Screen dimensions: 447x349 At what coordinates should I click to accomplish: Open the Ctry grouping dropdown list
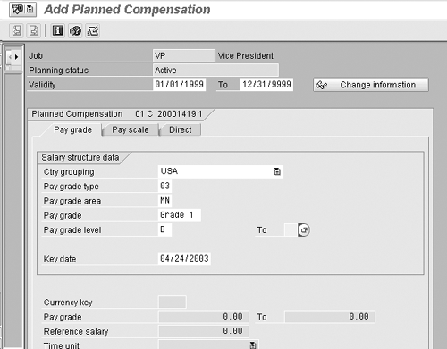(x=277, y=171)
